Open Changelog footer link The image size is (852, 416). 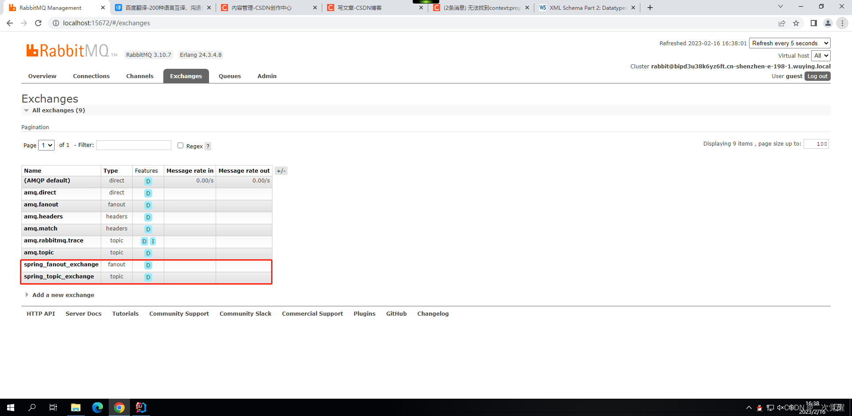(x=433, y=313)
